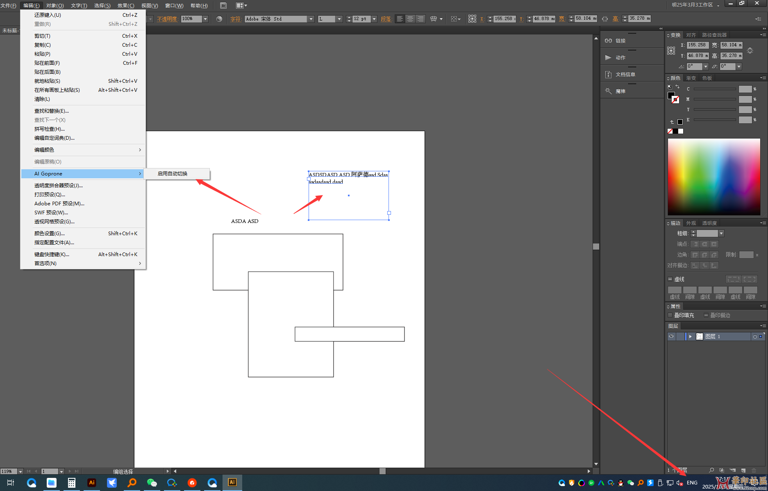Switch to the 对齐 panel tab

click(691, 35)
